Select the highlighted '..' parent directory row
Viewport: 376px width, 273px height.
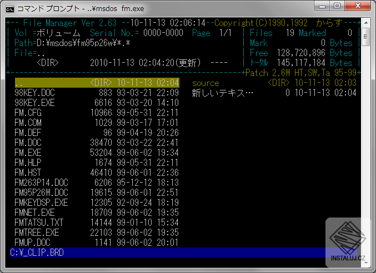pos(97,83)
